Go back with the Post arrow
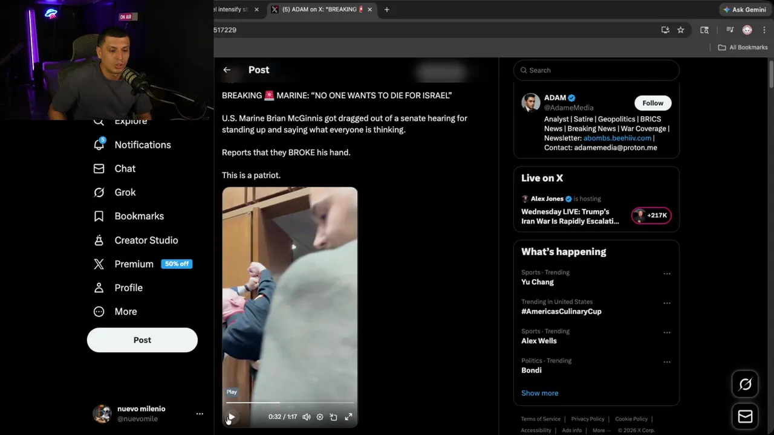The width and height of the screenshot is (774, 435). pyautogui.click(x=227, y=70)
